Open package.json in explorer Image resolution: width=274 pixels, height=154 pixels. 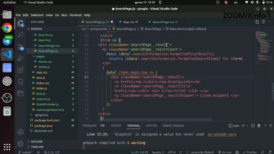(44, 126)
